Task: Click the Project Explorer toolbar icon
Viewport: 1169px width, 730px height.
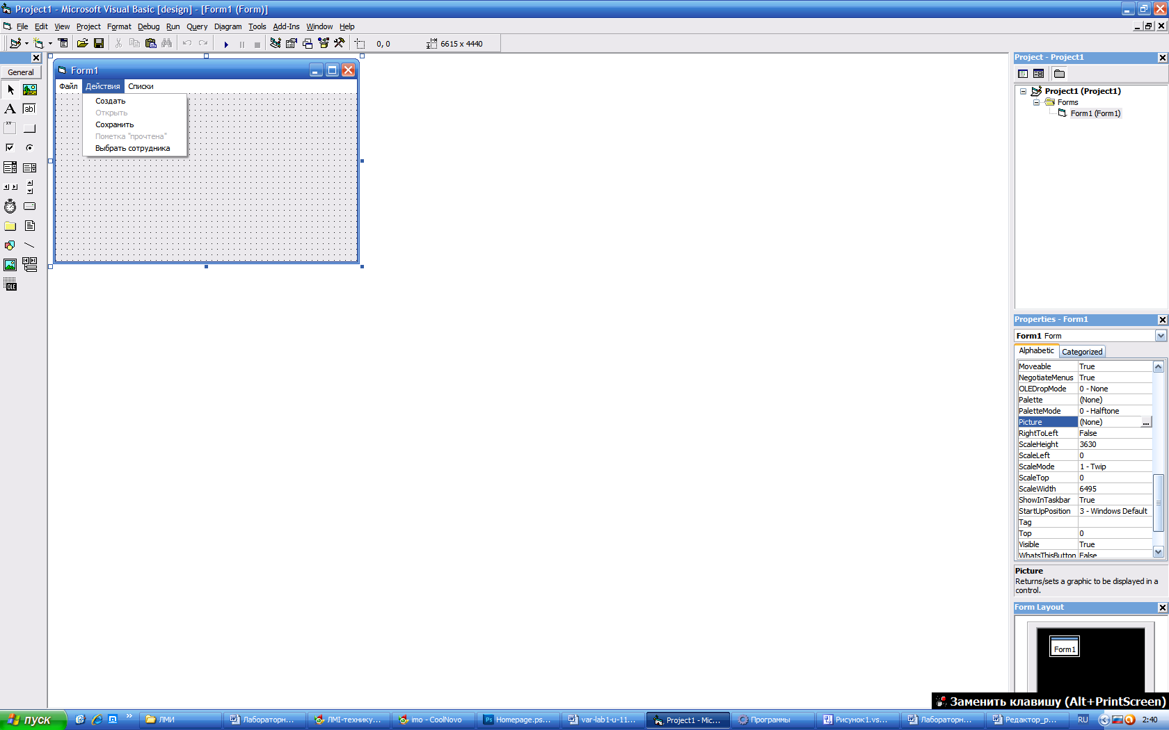Action: pyautogui.click(x=276, y=43)
